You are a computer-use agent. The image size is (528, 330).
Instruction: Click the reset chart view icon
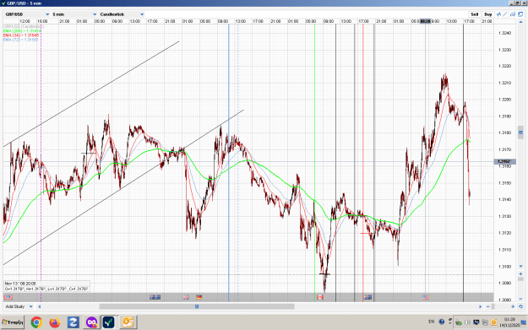(x=520, y=306)
